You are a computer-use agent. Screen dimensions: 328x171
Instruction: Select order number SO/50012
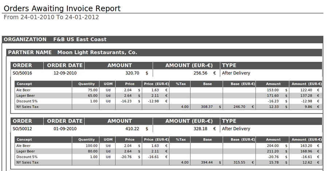tap(22, 128)
